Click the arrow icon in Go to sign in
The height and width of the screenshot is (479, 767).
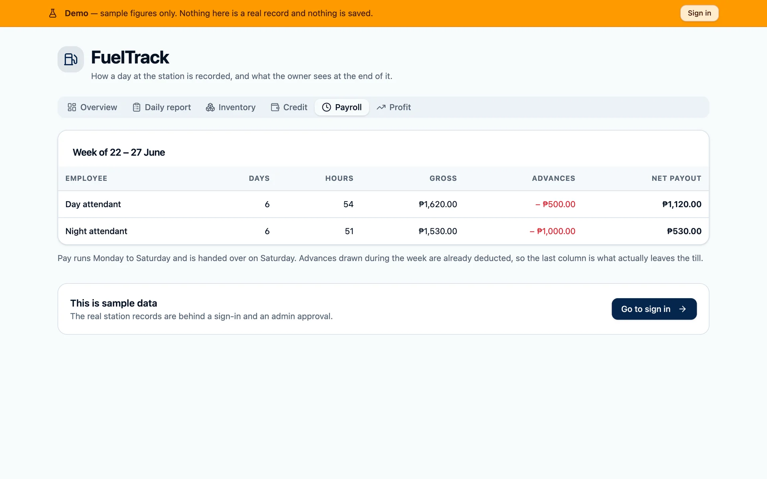[x=682, y=309]
